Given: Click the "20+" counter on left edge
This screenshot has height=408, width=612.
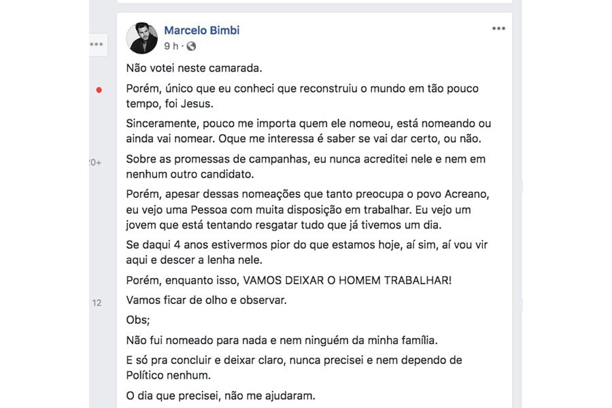Looking at the screenshot, I should point(95,163).
